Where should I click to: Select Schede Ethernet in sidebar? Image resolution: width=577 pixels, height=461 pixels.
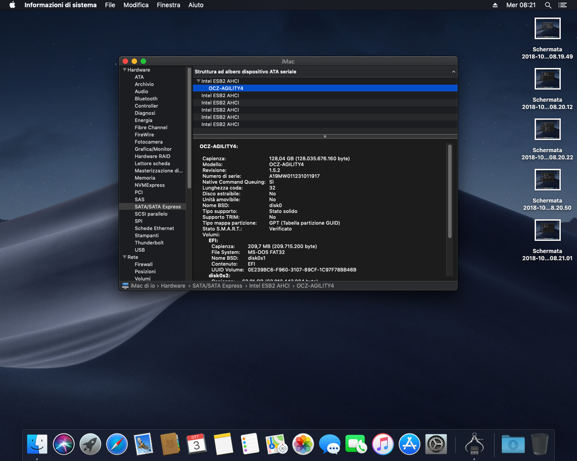154,228
